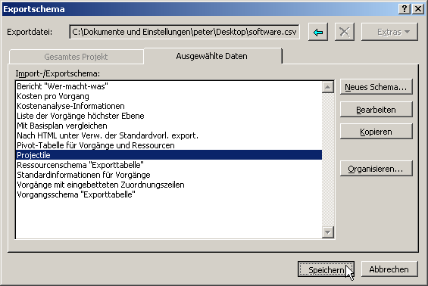Select the Ausgewählte Daten tab
The image size is (428, 286).
(x=212, y=56)
